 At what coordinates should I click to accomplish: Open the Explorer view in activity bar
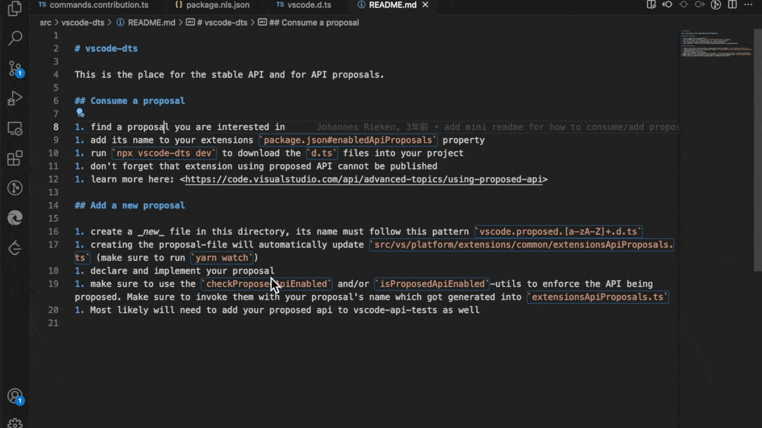click(15, 9)
